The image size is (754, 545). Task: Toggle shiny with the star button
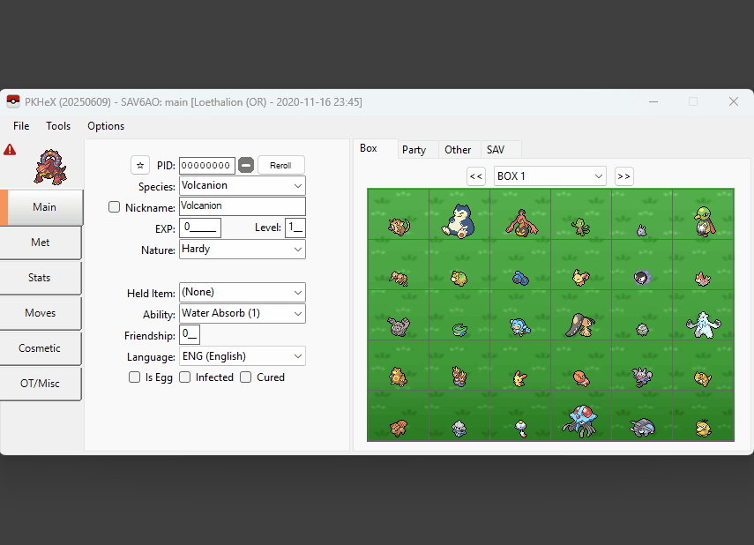140,166
